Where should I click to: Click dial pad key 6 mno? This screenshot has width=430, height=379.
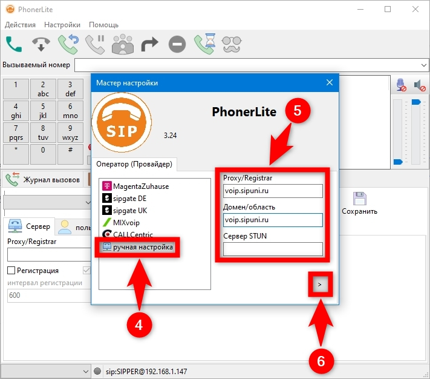70,111
